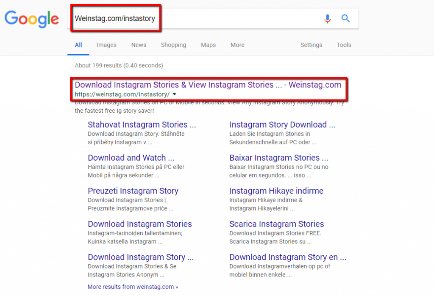Switch to the Images tab
434x296 pixels.
click(x=106, y=45)
